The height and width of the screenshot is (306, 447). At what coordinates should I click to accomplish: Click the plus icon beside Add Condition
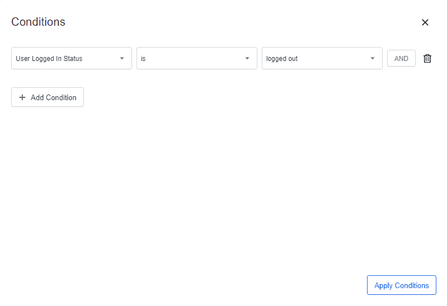22,97
